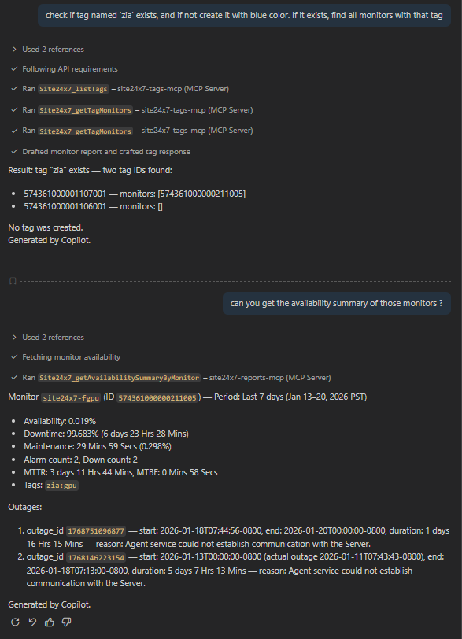Click the undo arrow icon below the response
This screenshot has width=462, height=639.
pyautogui.click(x=32, y=622)
